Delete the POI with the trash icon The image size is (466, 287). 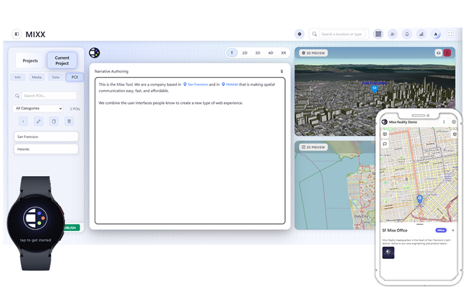[x=69, y=121]
